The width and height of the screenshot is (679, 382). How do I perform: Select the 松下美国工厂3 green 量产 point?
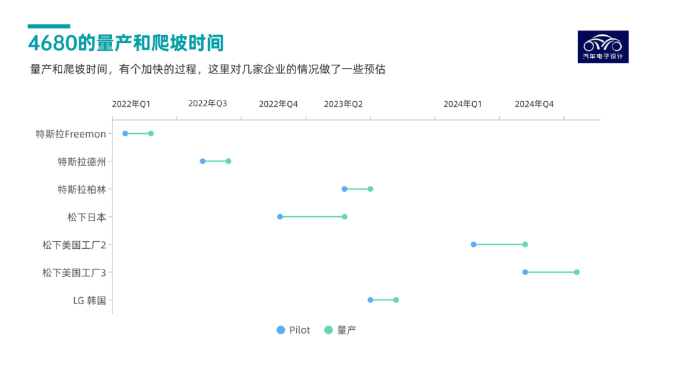(x=577, y=272)
